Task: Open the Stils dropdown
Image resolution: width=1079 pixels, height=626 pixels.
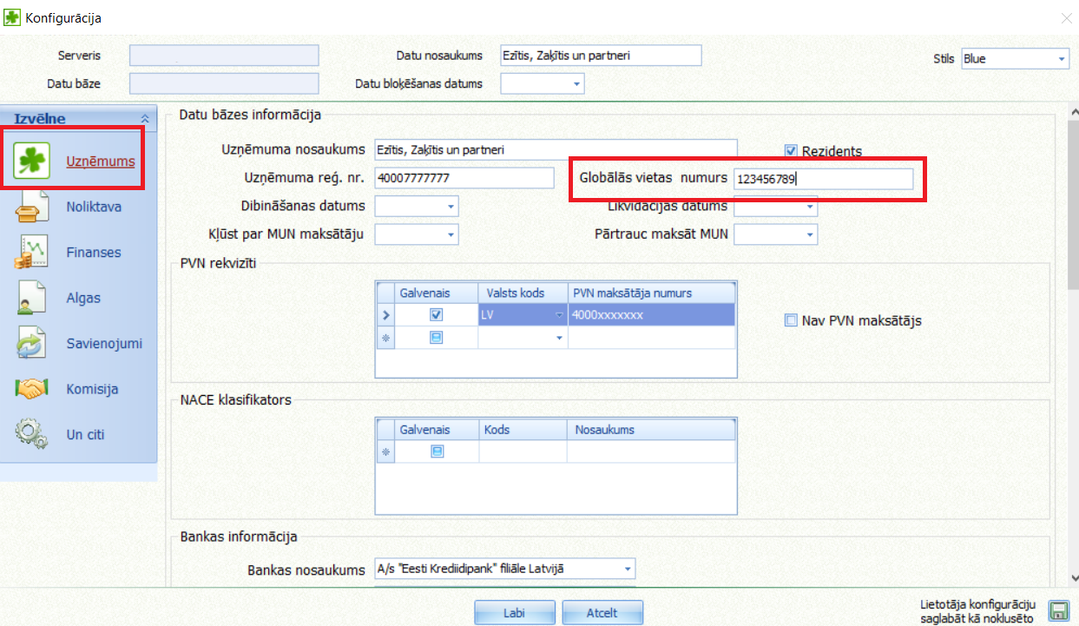Action: [x=1063, y=59]
